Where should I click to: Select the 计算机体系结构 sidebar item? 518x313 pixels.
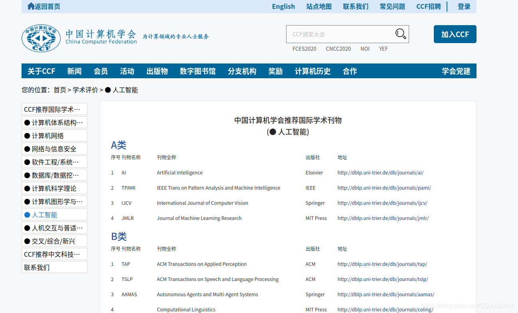pos(54,123)
